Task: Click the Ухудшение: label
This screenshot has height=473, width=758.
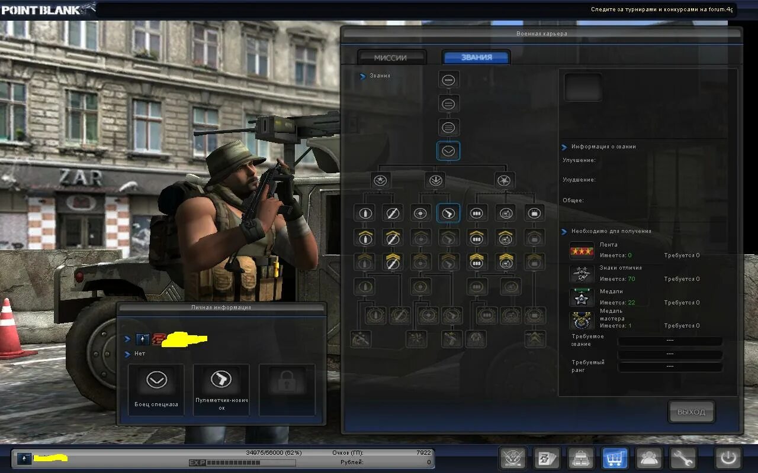Action: [579, 180]
